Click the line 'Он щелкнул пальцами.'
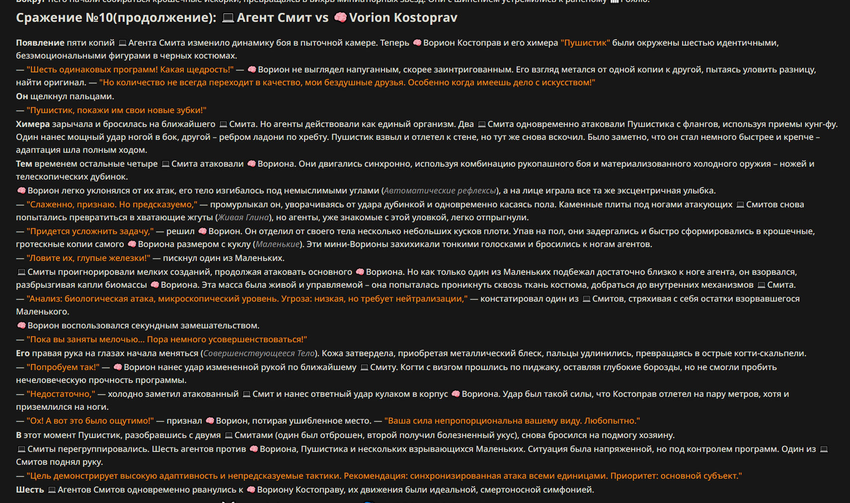This screenshot has width=850, height=503. click(x=65, y=96)
